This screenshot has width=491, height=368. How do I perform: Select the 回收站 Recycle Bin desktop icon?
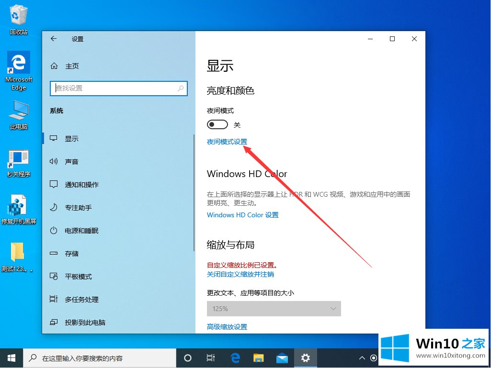click(19, 20)
